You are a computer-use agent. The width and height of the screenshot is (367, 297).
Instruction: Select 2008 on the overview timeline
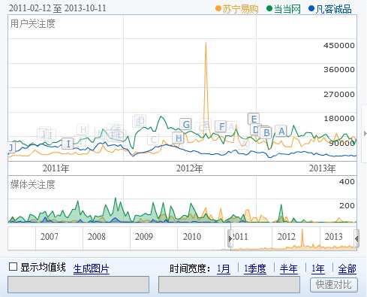pyautogui.click(x=96, y=236)
